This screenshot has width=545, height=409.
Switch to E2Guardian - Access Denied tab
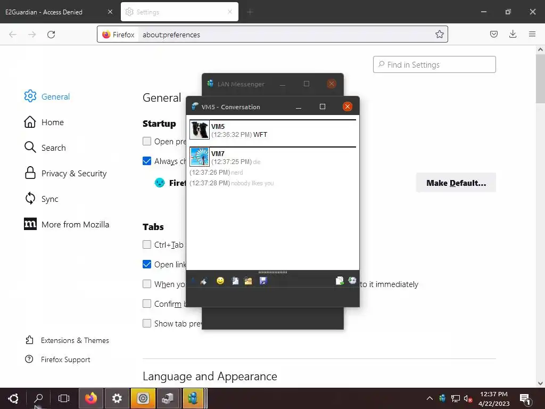click(x=59, y=12)
